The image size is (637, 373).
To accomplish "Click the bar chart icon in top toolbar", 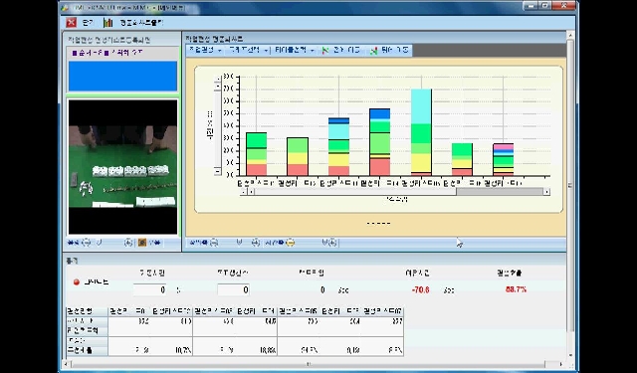I will [107, 23].
